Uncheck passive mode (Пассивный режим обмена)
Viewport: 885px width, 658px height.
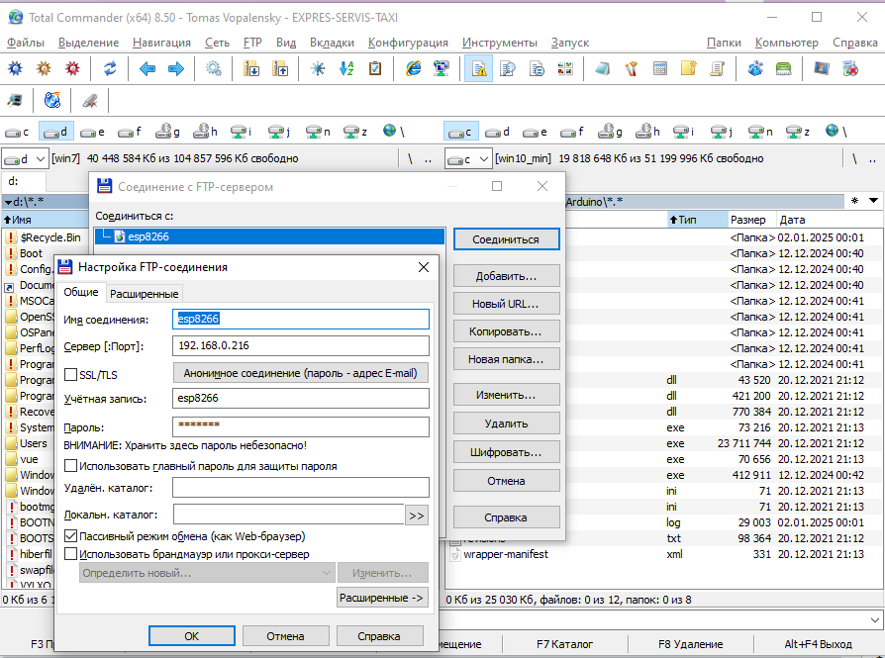click(x=70, y=535)
